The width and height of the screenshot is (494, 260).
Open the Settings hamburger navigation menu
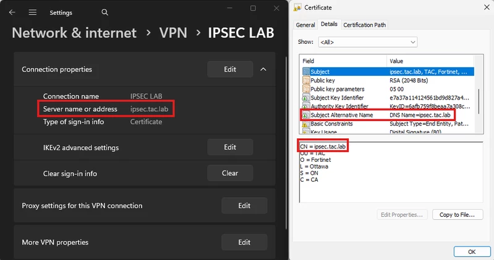(x=32, y=12)
